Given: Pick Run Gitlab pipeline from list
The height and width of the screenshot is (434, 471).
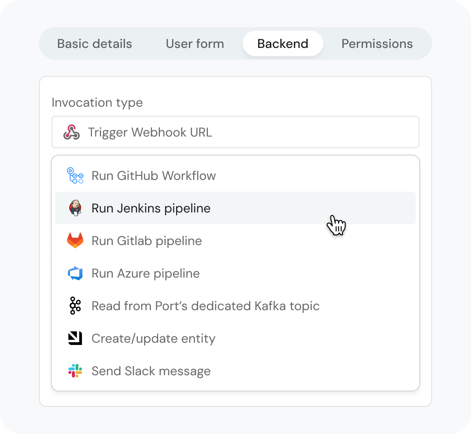Looking at the screenshot, I should 147,241.
